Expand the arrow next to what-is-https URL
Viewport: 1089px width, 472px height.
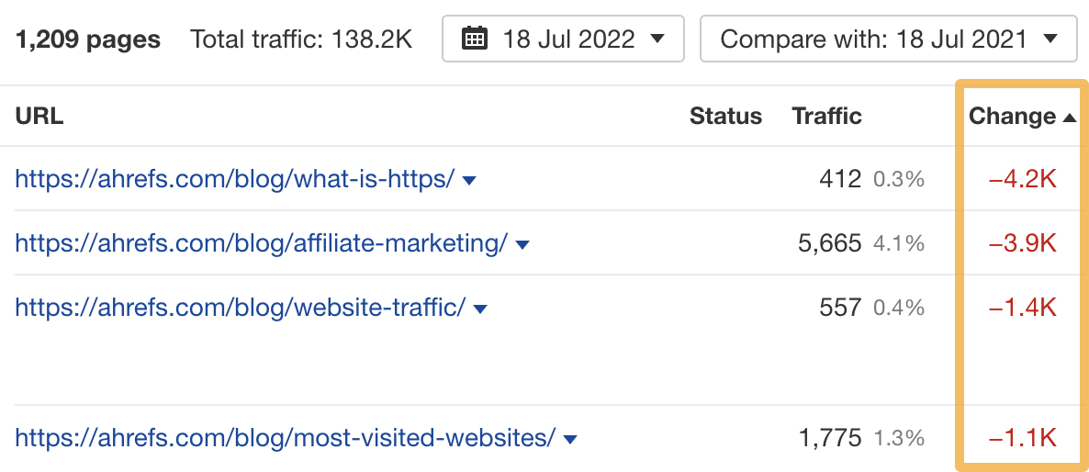pos(469,181)
